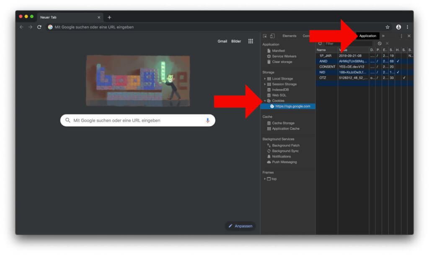Open the Chrome profile avatar icon
The width and height of the screenshot is (429, 255).
pyautogui.click(x=398, y=27)
